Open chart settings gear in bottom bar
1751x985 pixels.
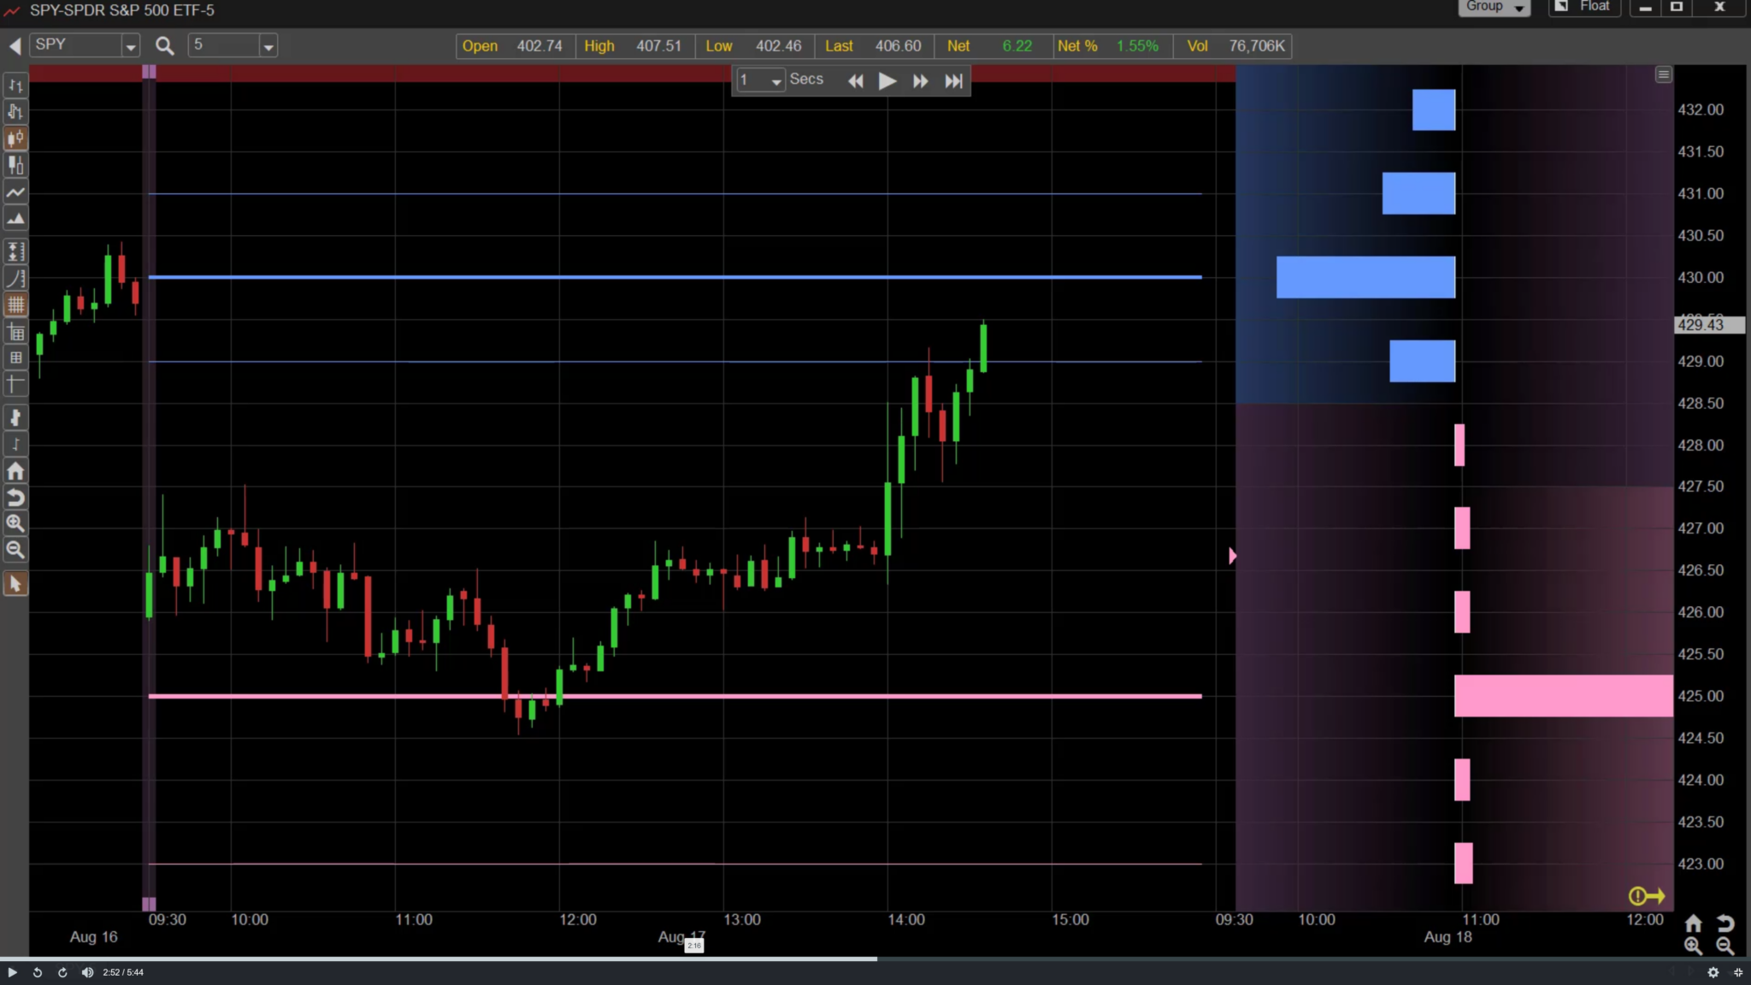[x=1713, y=972]
